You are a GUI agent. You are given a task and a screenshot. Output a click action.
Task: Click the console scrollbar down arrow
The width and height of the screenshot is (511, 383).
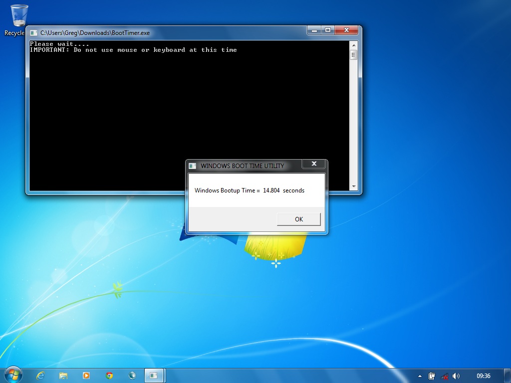pos(354,187)
